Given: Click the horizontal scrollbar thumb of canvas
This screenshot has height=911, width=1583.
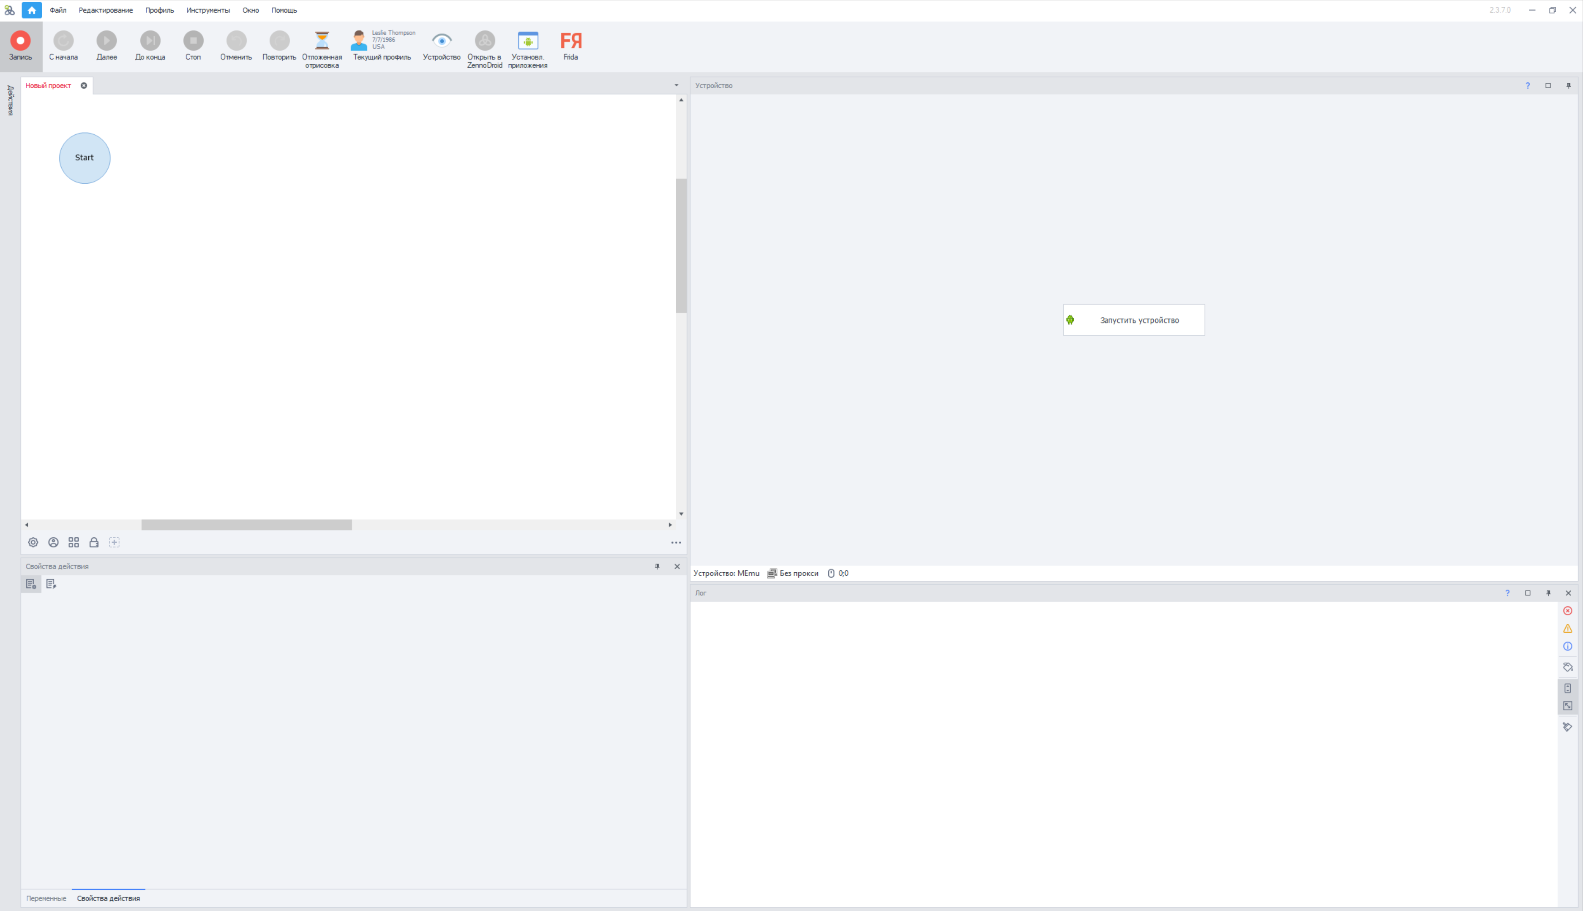Looking at the screenshot, I should [246, 525].
